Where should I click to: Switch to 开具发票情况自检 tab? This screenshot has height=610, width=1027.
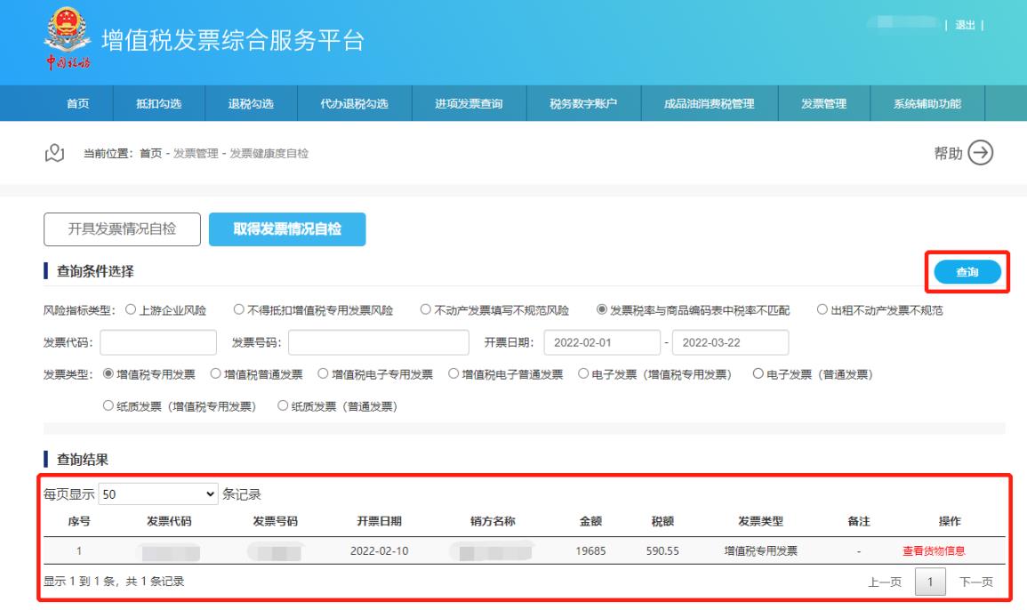coord(122,229)
